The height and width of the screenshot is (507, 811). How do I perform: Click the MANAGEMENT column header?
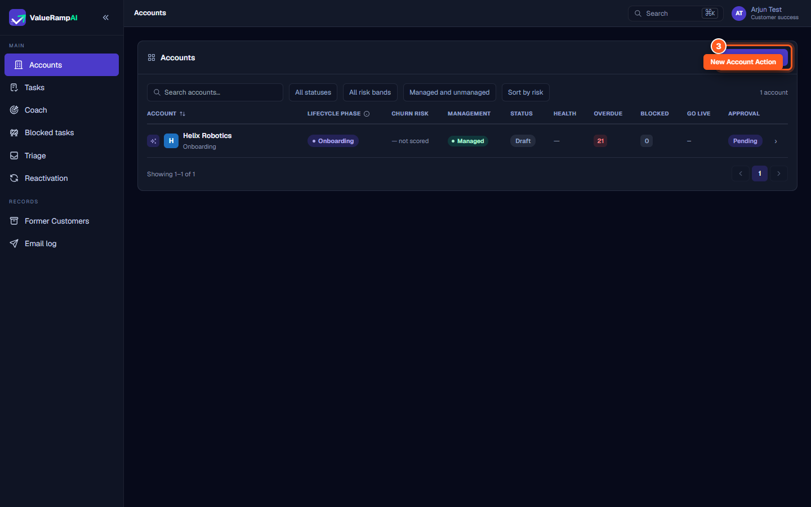pyautogui.click(x=469, y=114)
